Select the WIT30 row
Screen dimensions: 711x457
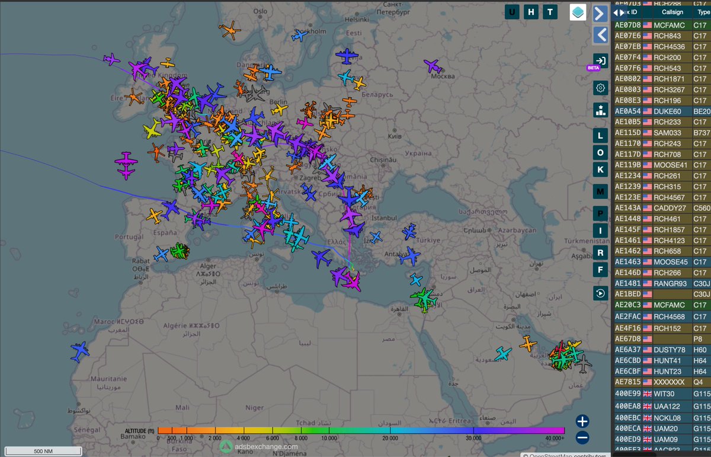coord(662,394)
